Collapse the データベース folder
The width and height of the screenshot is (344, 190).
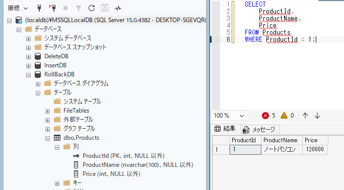pyautogui.click(x=19, y=30)
